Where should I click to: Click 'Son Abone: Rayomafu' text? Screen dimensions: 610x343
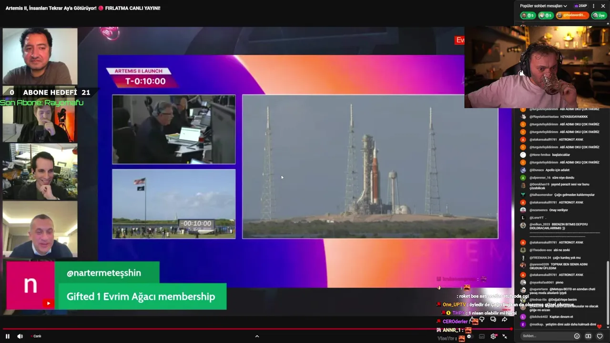click(x=42, y=102)
